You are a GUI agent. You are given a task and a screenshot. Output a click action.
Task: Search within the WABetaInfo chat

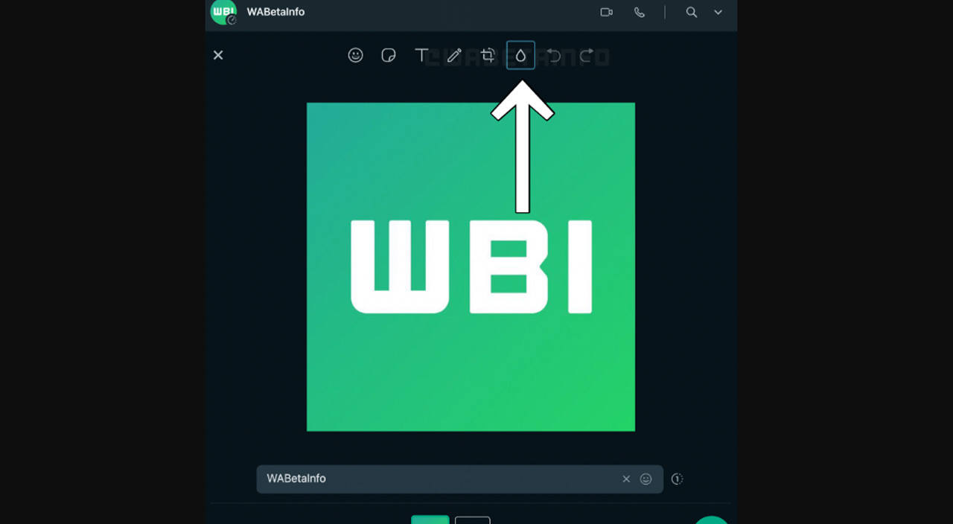[691, 12]
